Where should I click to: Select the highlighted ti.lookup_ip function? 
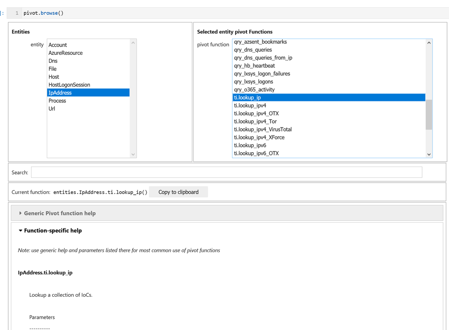329,97
